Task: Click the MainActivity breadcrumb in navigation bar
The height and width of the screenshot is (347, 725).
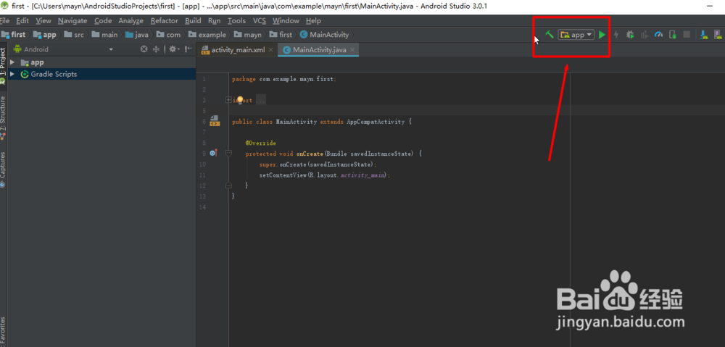Action: point(326,35)
